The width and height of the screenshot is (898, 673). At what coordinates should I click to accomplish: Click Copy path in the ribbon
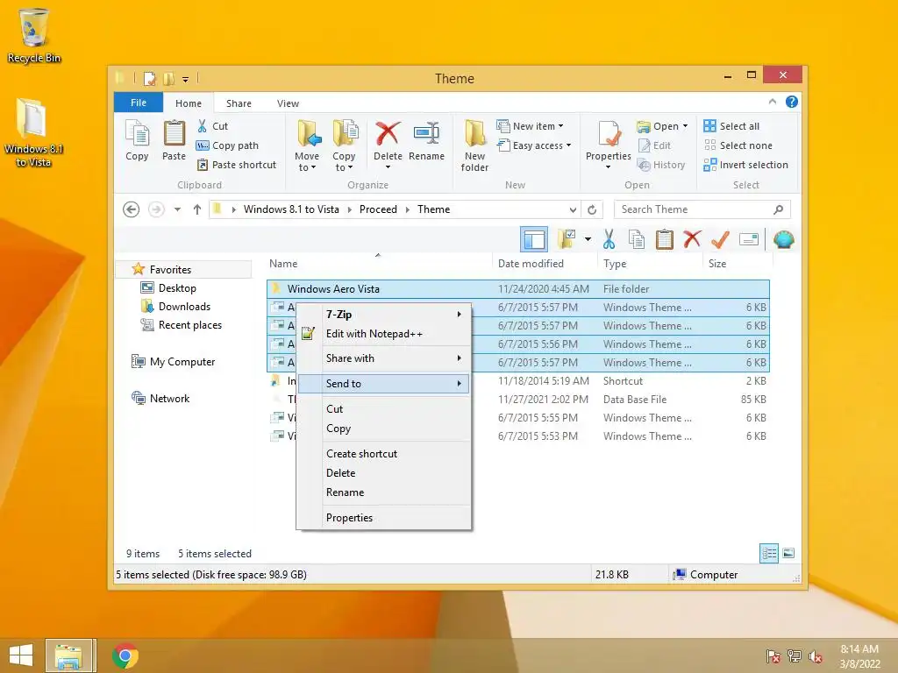pyautogui.click(x=227, y=145)
